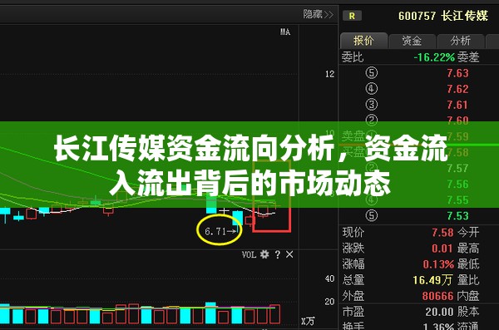The image size is (499, 330).
Task: Click the 最低 label
Action: pos(468,264)
